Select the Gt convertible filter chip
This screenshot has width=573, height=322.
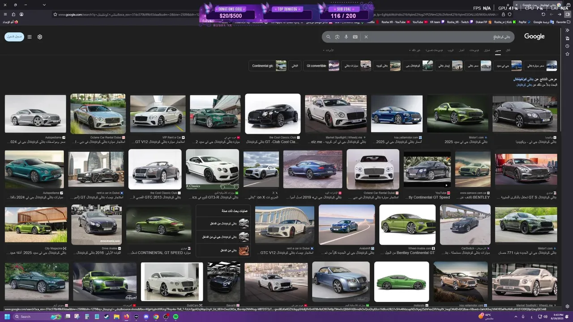pyautogui.click(x=322, y=66)
